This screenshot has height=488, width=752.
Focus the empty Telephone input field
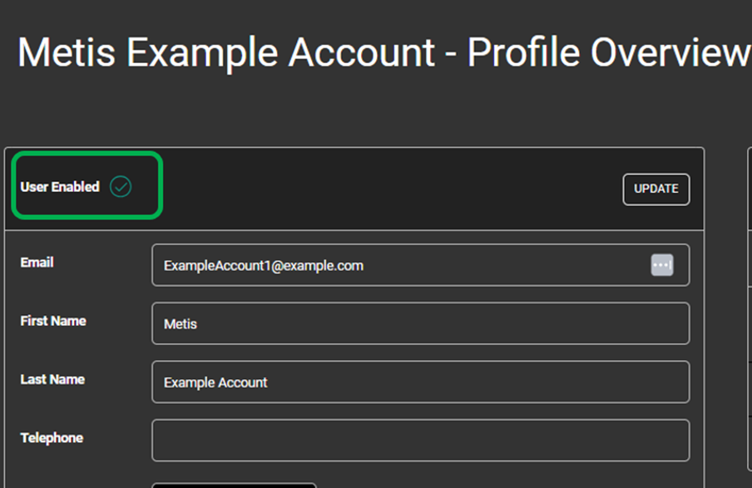pyautogui.click(x=421, y=441)
